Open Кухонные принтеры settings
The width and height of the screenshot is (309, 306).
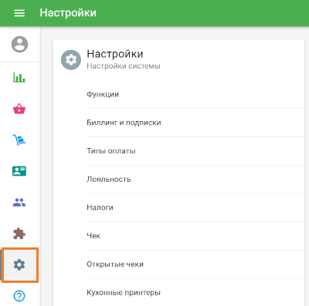tap(195, 292)
